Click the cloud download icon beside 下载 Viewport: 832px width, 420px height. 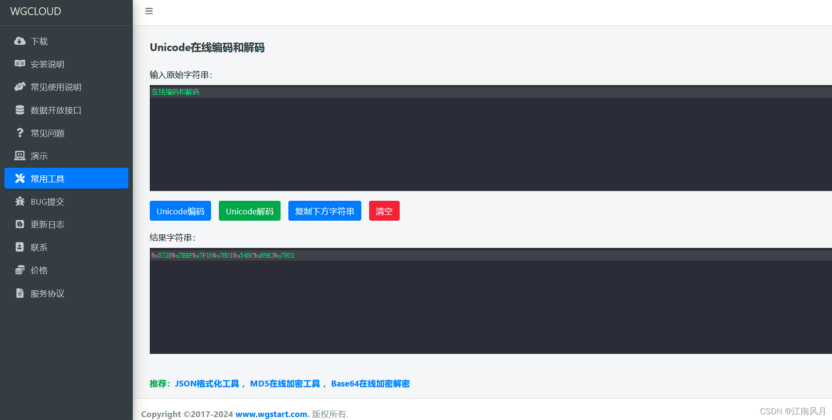point(20,41)
